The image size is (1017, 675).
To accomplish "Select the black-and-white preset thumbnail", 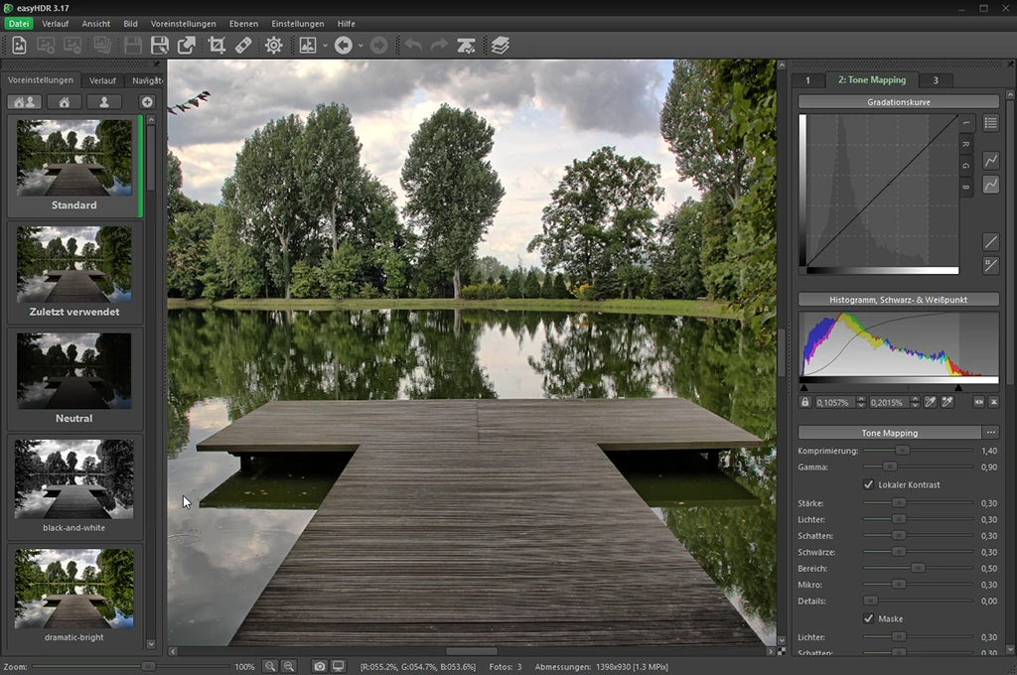I will click(x=74, y=478).
